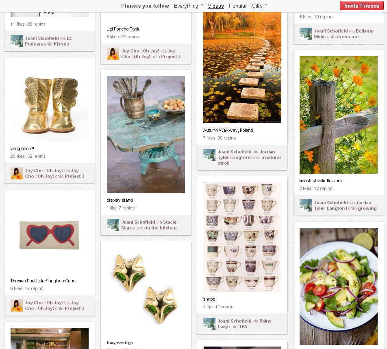Viewport: 387px width, 349px height.
Task: Open Joy Cho avatar under Sunglass Case pin
Action: pyautogui.click(x=17, y=305)
